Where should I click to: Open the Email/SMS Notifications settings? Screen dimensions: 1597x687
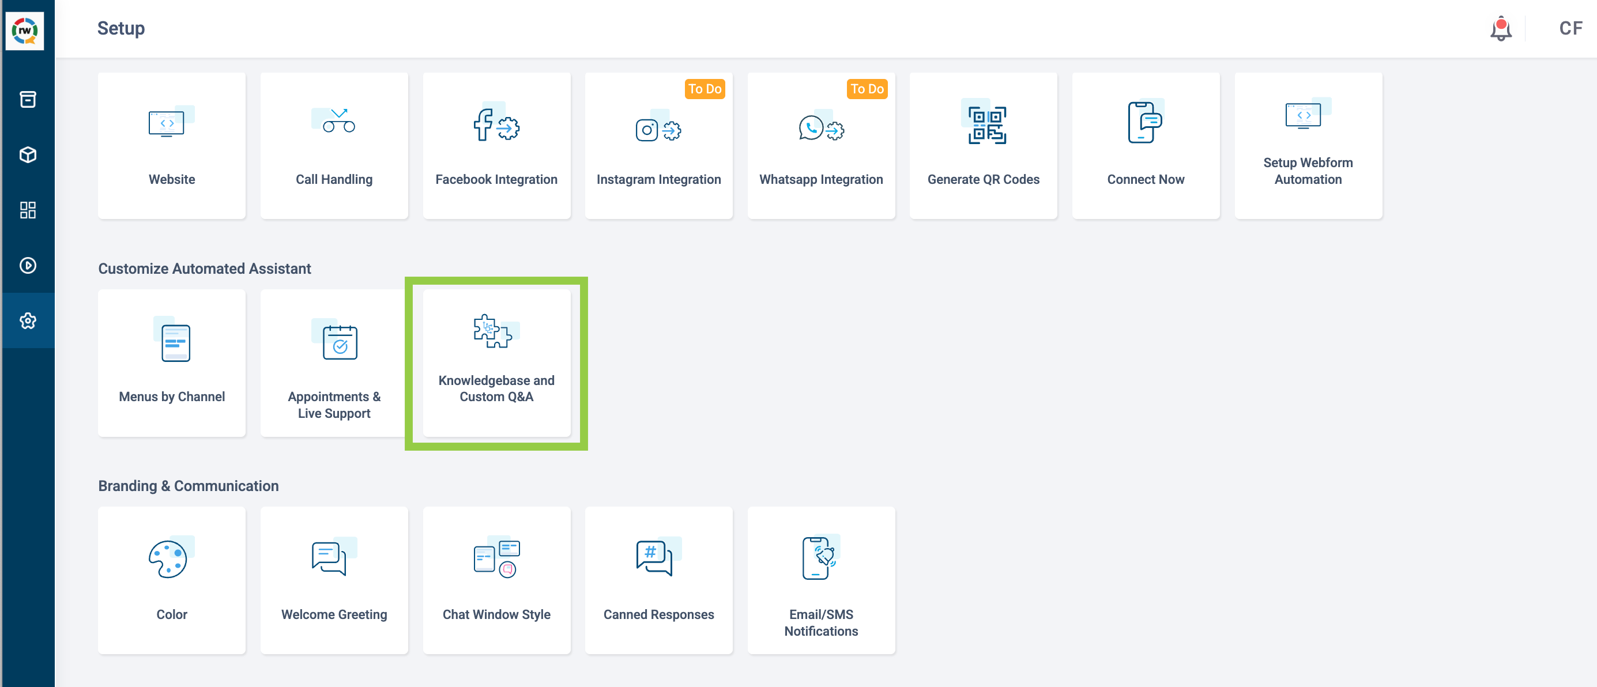(821, 580)
